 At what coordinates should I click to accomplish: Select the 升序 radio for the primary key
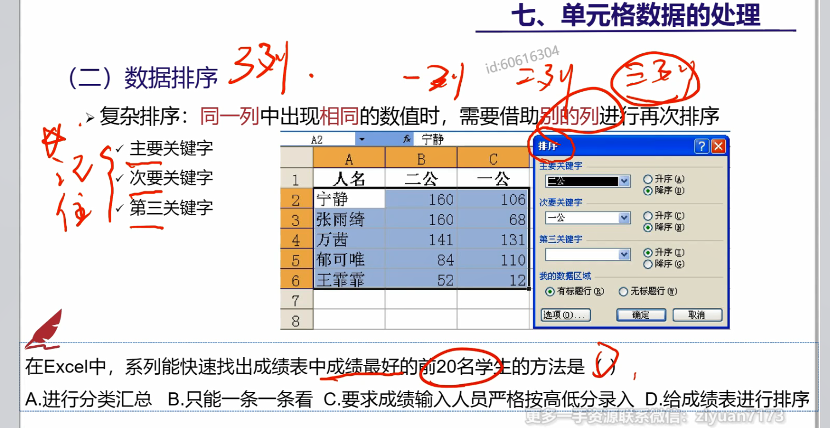pyautogui.click(x=648, y=179)
